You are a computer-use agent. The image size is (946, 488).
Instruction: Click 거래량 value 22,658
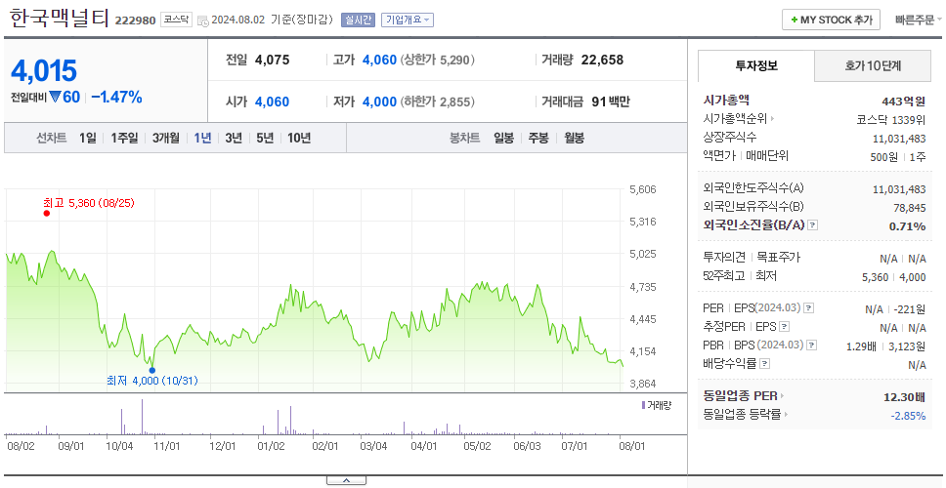602,60
